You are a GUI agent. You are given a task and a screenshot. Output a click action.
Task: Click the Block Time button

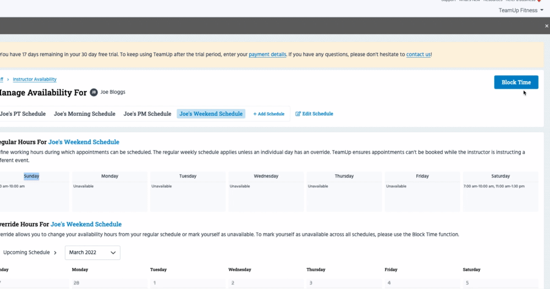pos(515,82)
